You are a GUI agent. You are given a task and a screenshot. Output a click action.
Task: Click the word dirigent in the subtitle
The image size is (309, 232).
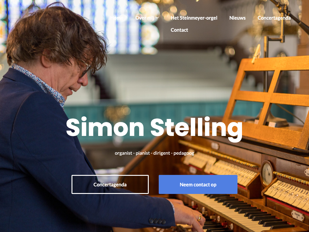(x=162, y=153)
